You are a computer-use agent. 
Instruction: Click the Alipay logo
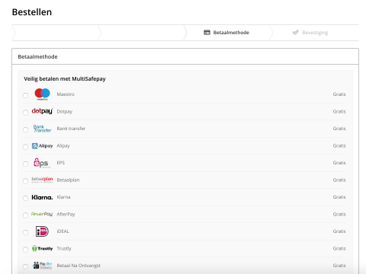(x=42, y=145)
